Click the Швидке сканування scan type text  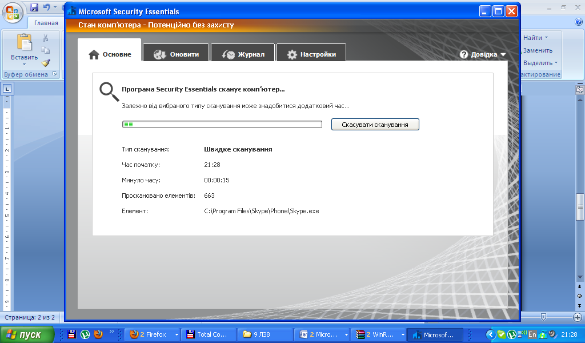[238, 149]
